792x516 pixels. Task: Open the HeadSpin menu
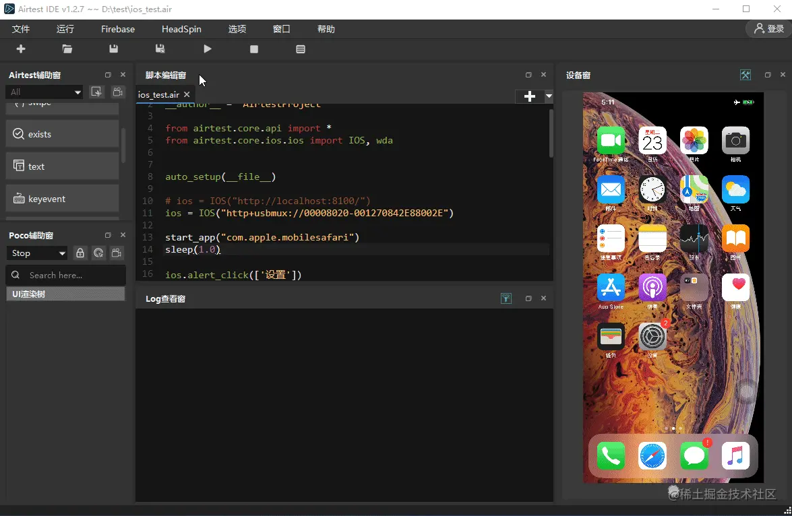pos(181,29)
